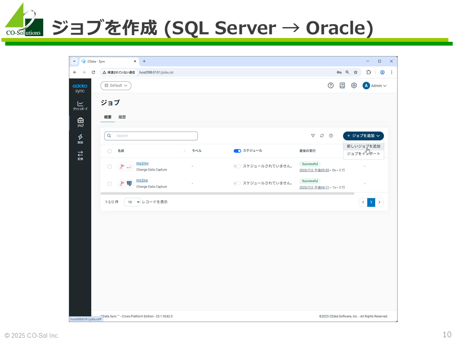Click the MySQL destination icon for ms2my

click(x=129, y=167)
